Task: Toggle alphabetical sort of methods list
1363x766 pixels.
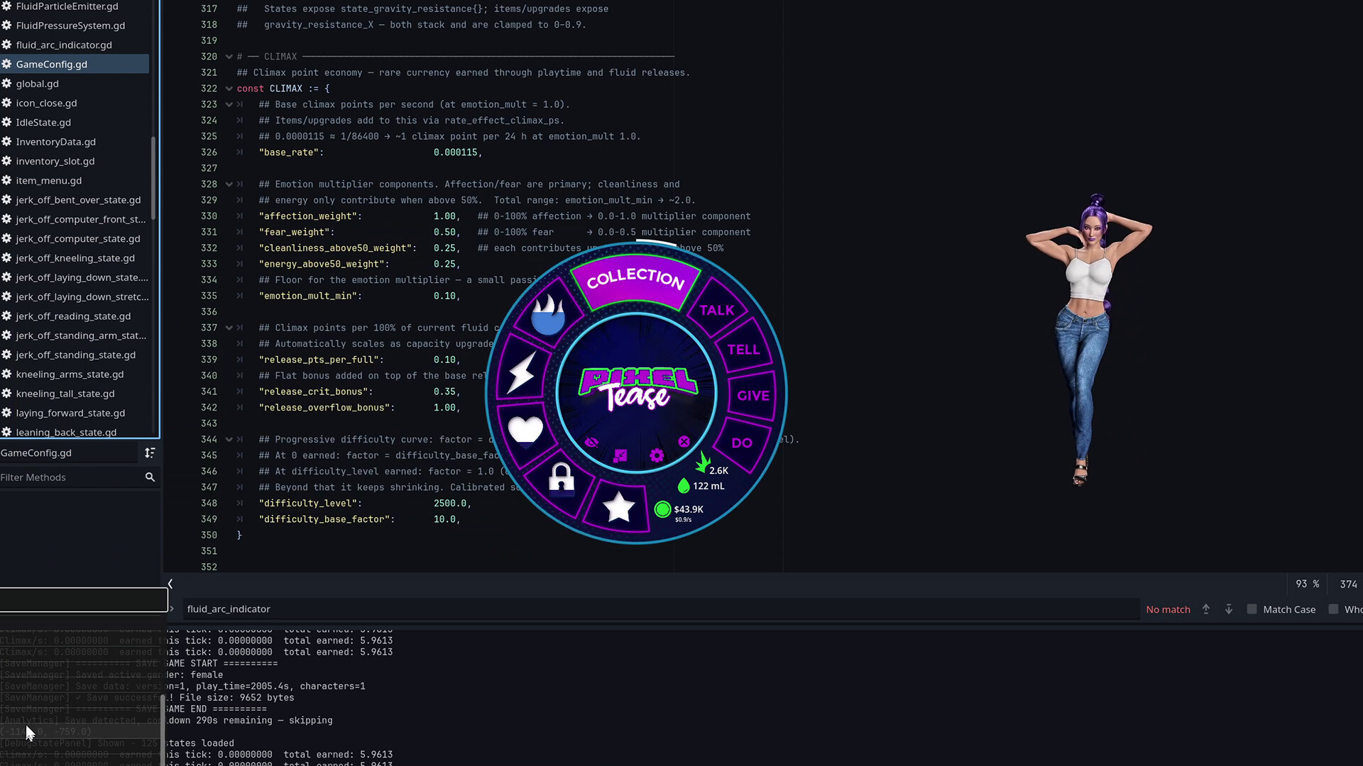Action: [x=150, y=453]
